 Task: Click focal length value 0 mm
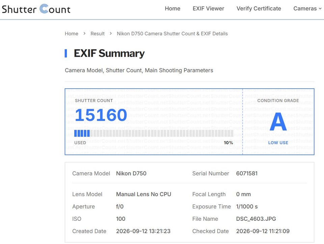[243, 194]
